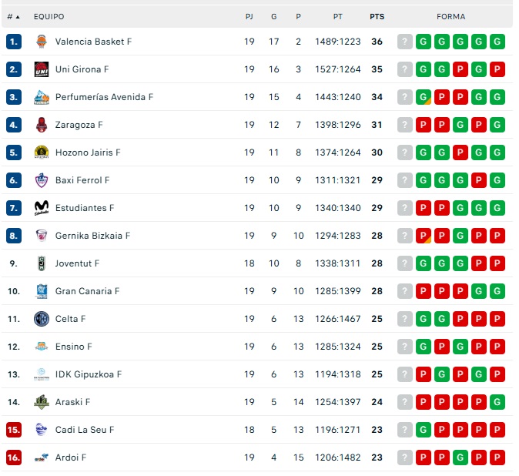Click the Celta F round crest

pyautogui.click(x=42, y=319)
